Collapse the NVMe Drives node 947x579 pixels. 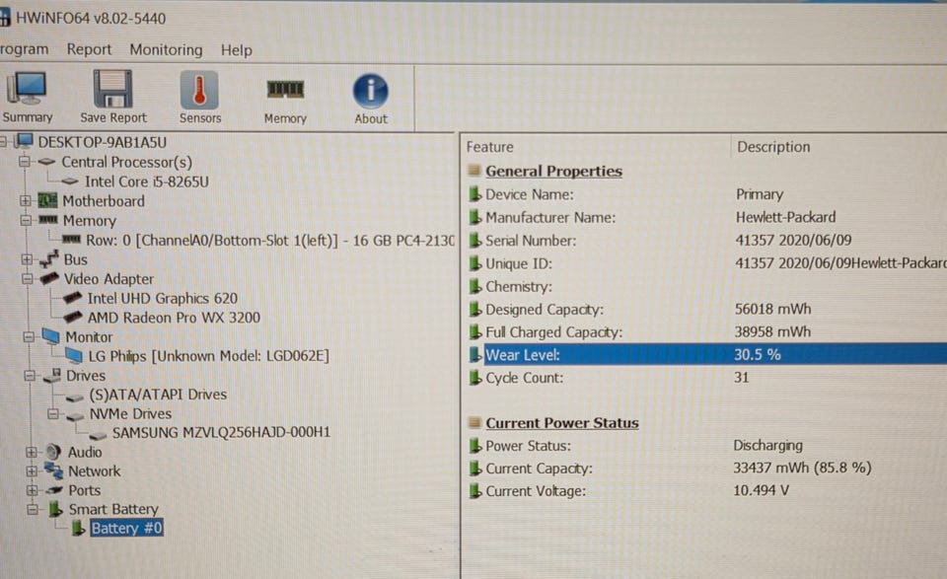(x=53, y=413)
